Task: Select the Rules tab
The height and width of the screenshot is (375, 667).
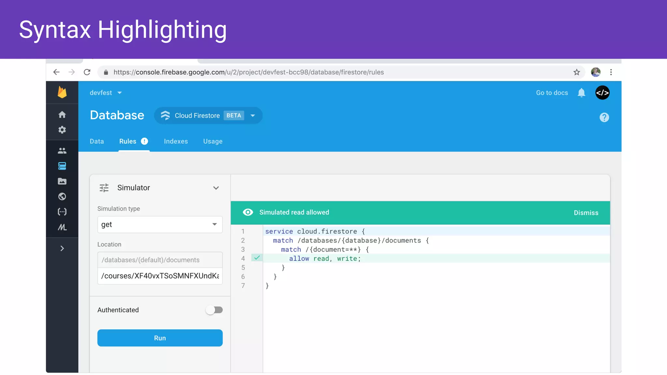Action: [128, 141]
